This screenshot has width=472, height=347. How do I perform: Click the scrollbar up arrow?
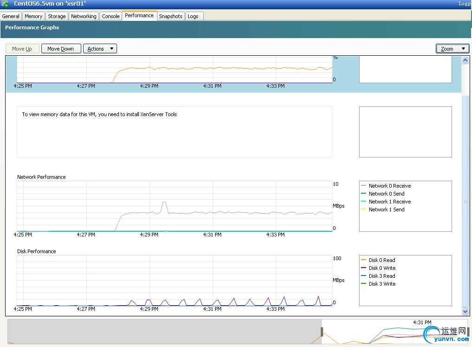(x=465, y=60)
